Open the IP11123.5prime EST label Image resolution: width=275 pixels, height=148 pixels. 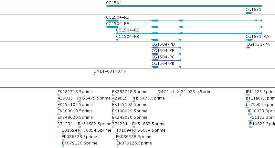(260, 92)
